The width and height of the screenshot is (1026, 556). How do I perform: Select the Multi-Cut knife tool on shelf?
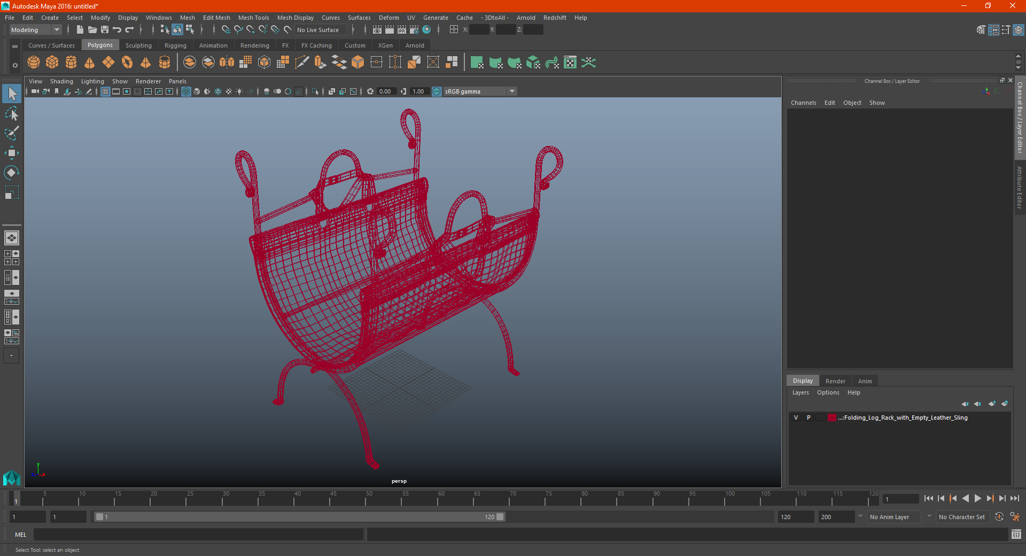coord(302,63)
